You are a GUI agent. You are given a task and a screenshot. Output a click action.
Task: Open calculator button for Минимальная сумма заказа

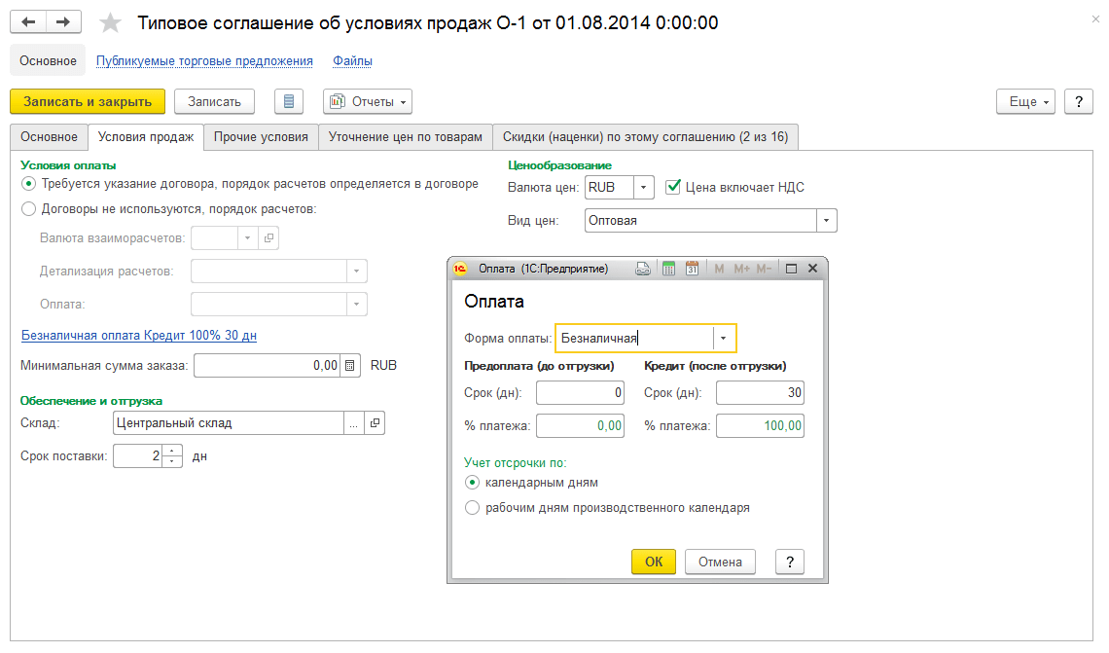coord(351,366)
